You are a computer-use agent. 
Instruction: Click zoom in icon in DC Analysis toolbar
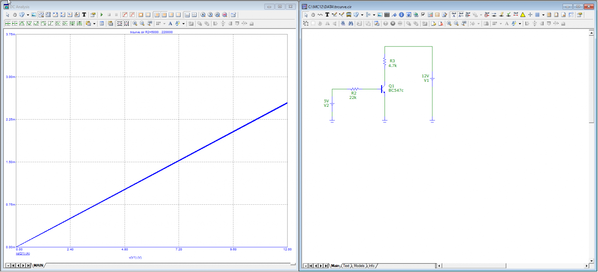pyautogui.click(x=135, y=24)
